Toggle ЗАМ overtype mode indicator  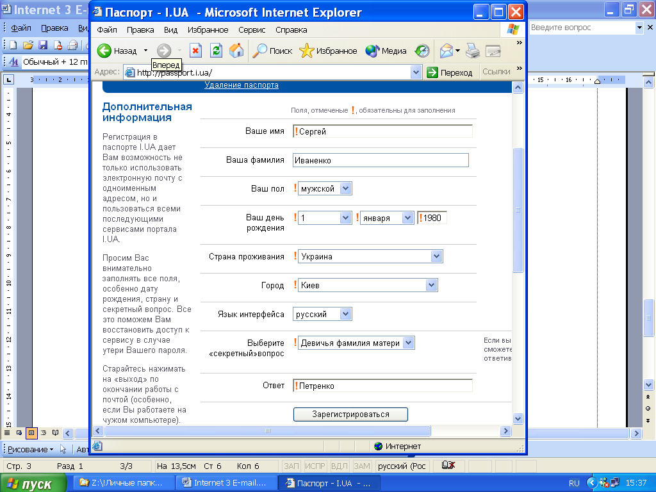coord(361,466)
